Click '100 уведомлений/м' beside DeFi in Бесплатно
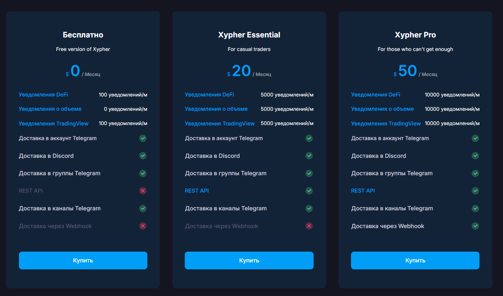Screen dimensions: 503x296 pyautogui.click(x=123, y=95)
